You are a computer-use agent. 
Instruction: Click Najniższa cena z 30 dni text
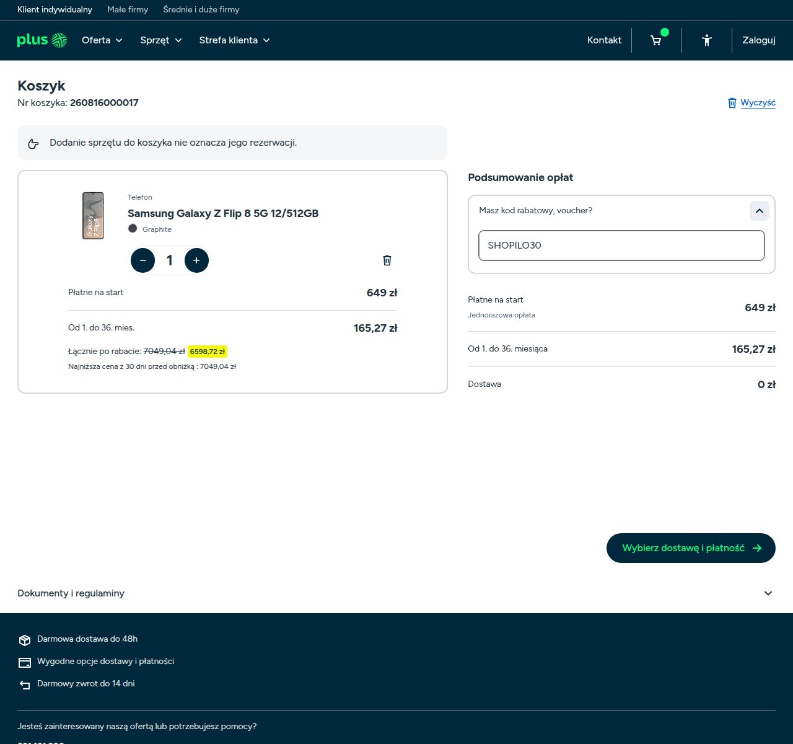pyautogui.click(x=152, y=366)
